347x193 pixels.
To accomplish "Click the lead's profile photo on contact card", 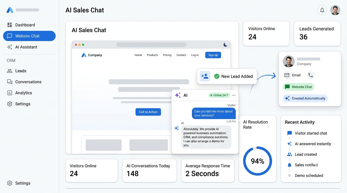I will click(x=289, y=61).
